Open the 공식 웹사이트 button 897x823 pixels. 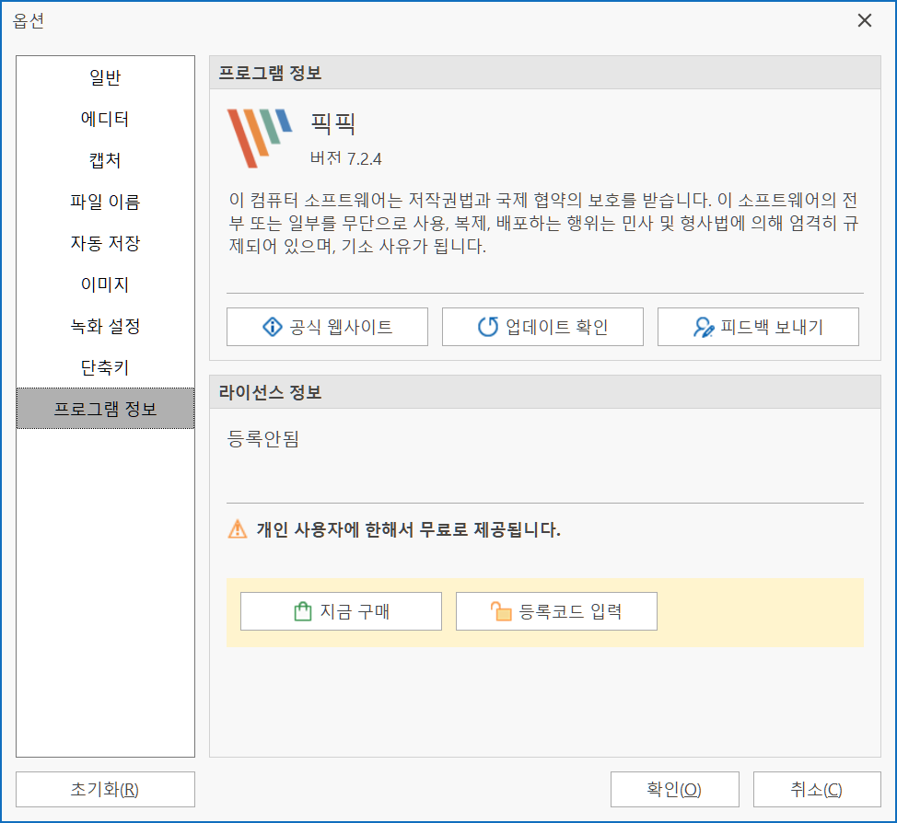pos(327,327)
